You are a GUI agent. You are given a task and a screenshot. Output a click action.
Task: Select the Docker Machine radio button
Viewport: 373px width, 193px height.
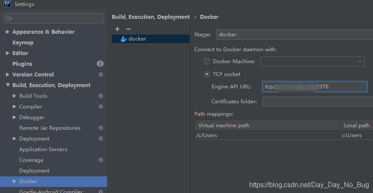tap(207, 61)
